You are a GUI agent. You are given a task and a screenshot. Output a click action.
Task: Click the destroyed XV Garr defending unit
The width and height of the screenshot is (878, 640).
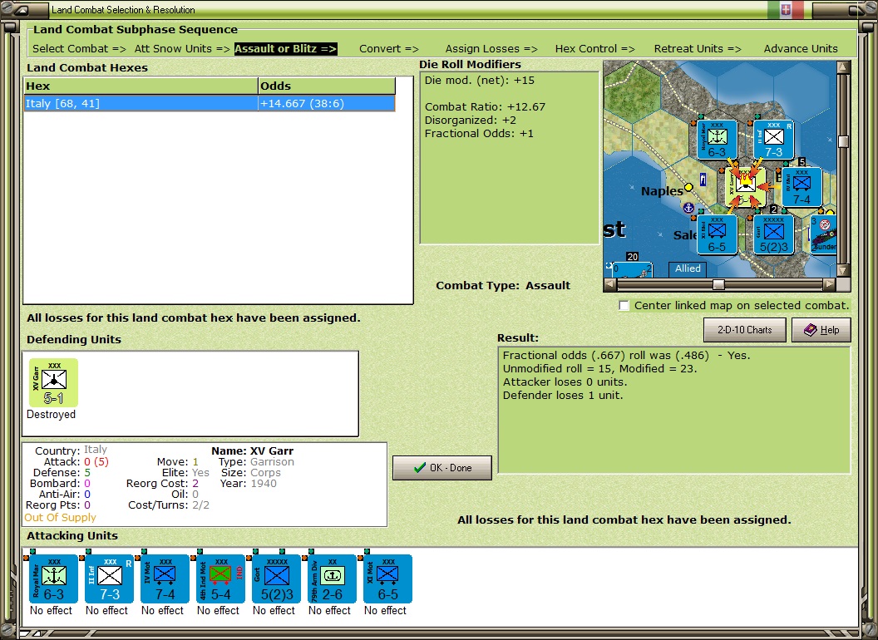53,383
